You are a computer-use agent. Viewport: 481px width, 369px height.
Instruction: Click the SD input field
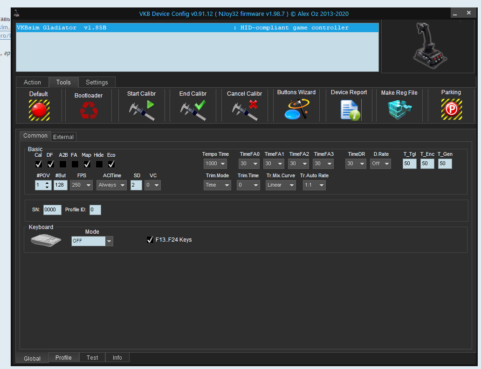click(136, 185)
